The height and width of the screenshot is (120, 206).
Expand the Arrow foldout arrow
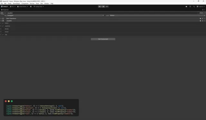1,29
